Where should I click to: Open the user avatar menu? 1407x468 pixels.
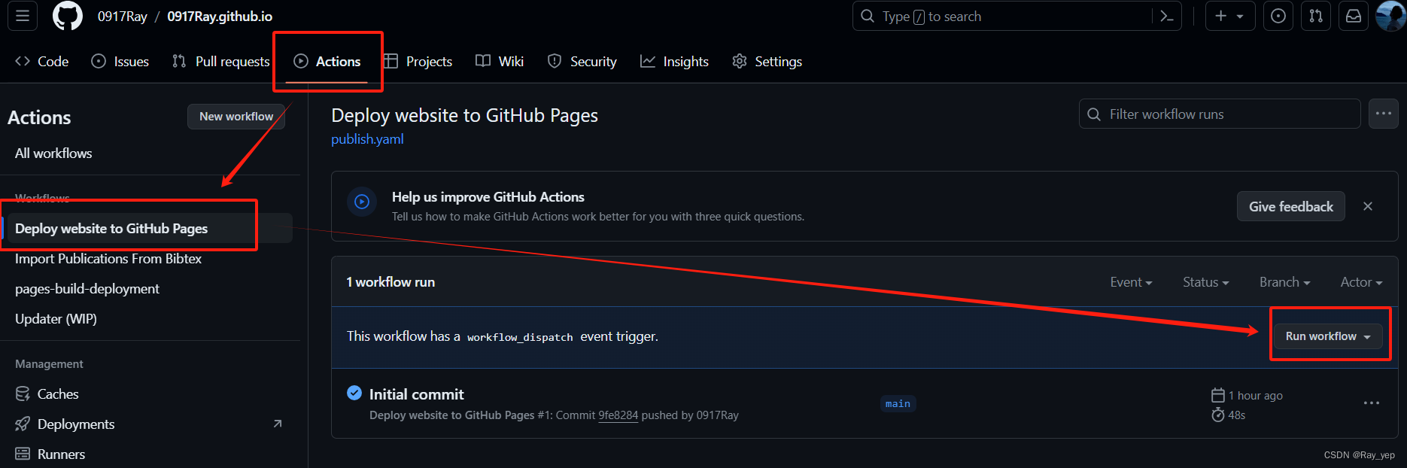click(1390, 16)
